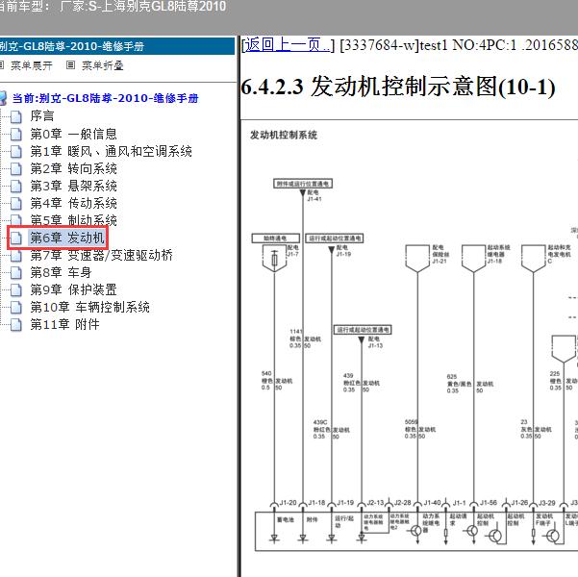Open 第1章 暖风、通风和空调系统 chapter
This screenshot has height=577, width=578.
111,151
